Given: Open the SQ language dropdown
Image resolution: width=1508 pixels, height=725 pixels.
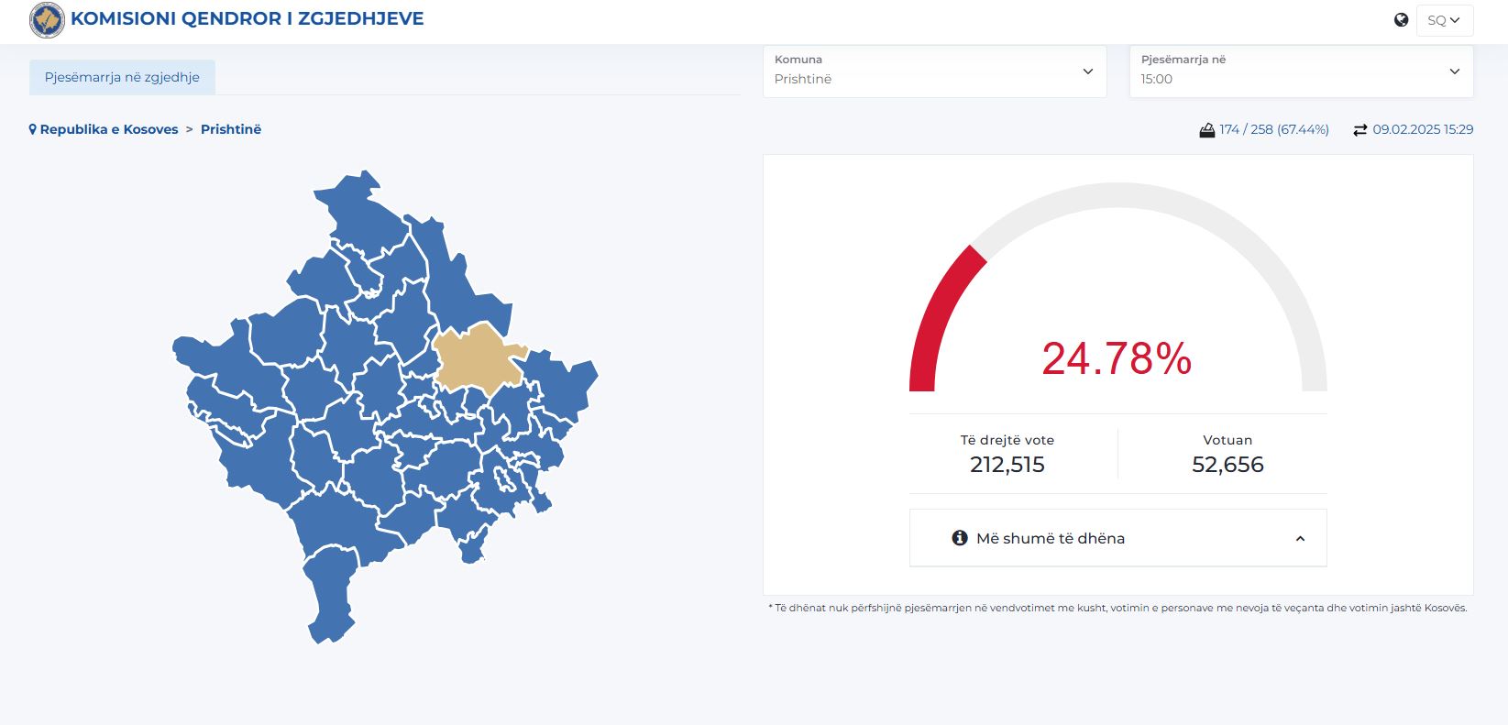Looking at the screenshot, I should [1444, 20].
